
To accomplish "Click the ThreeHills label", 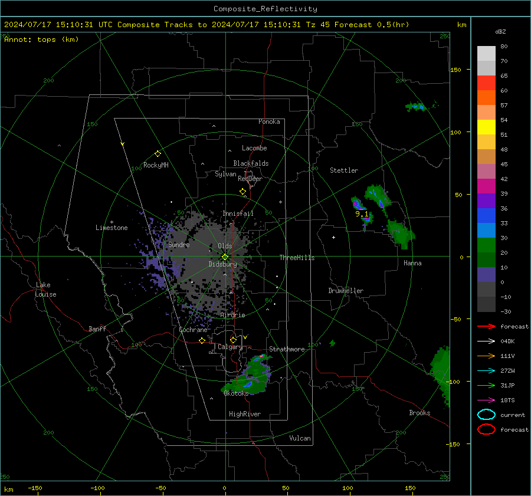I will [297, 258].
